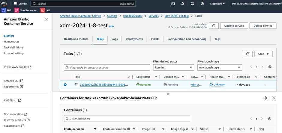Open the notifications bell icon

pyautogui.click(x=183, y=4)
